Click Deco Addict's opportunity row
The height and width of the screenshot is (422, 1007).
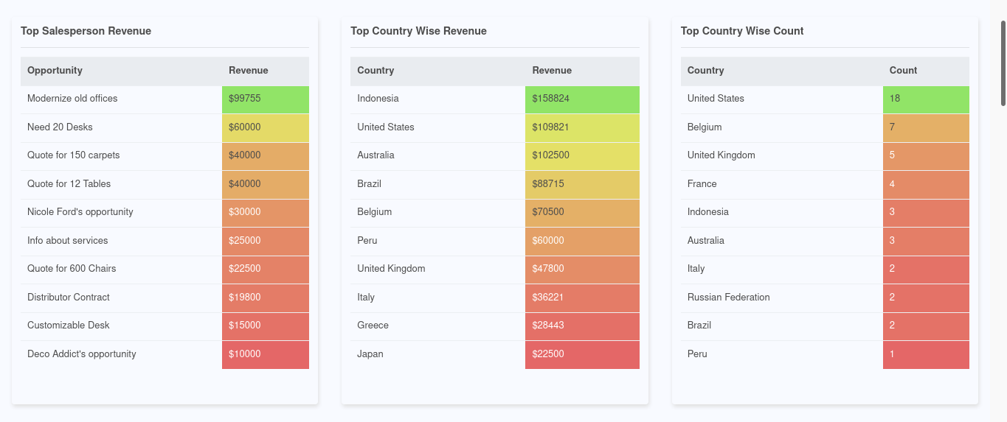81,354
